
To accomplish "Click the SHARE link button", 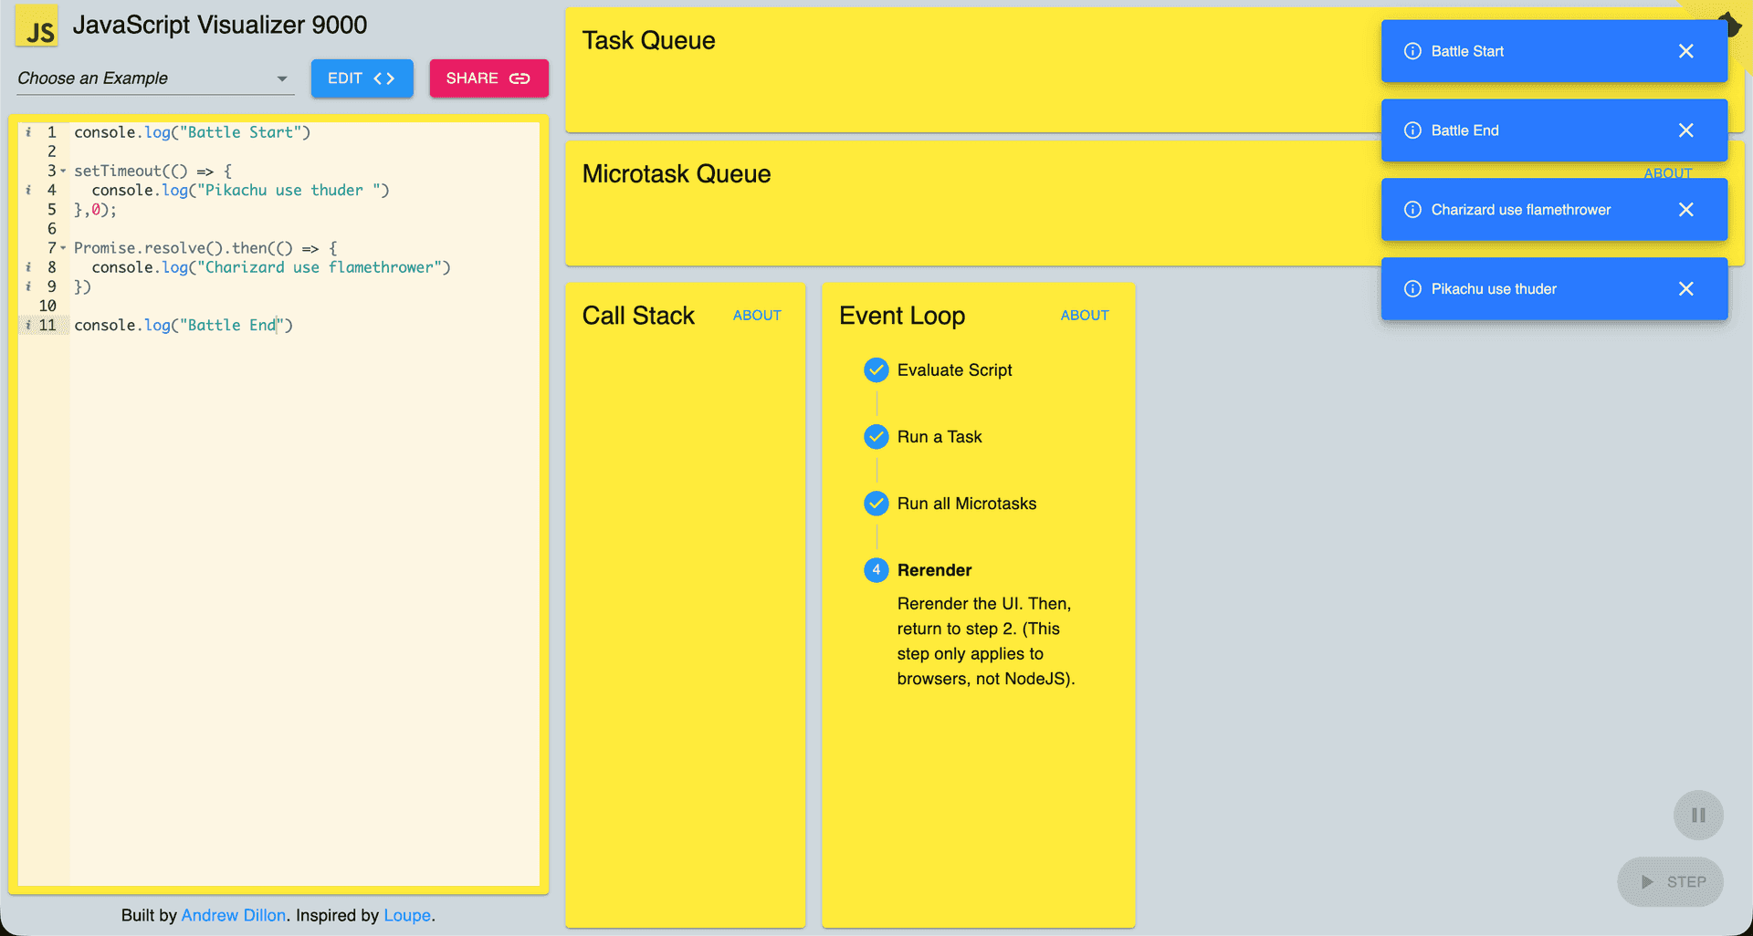I will [x=488, y=78].
